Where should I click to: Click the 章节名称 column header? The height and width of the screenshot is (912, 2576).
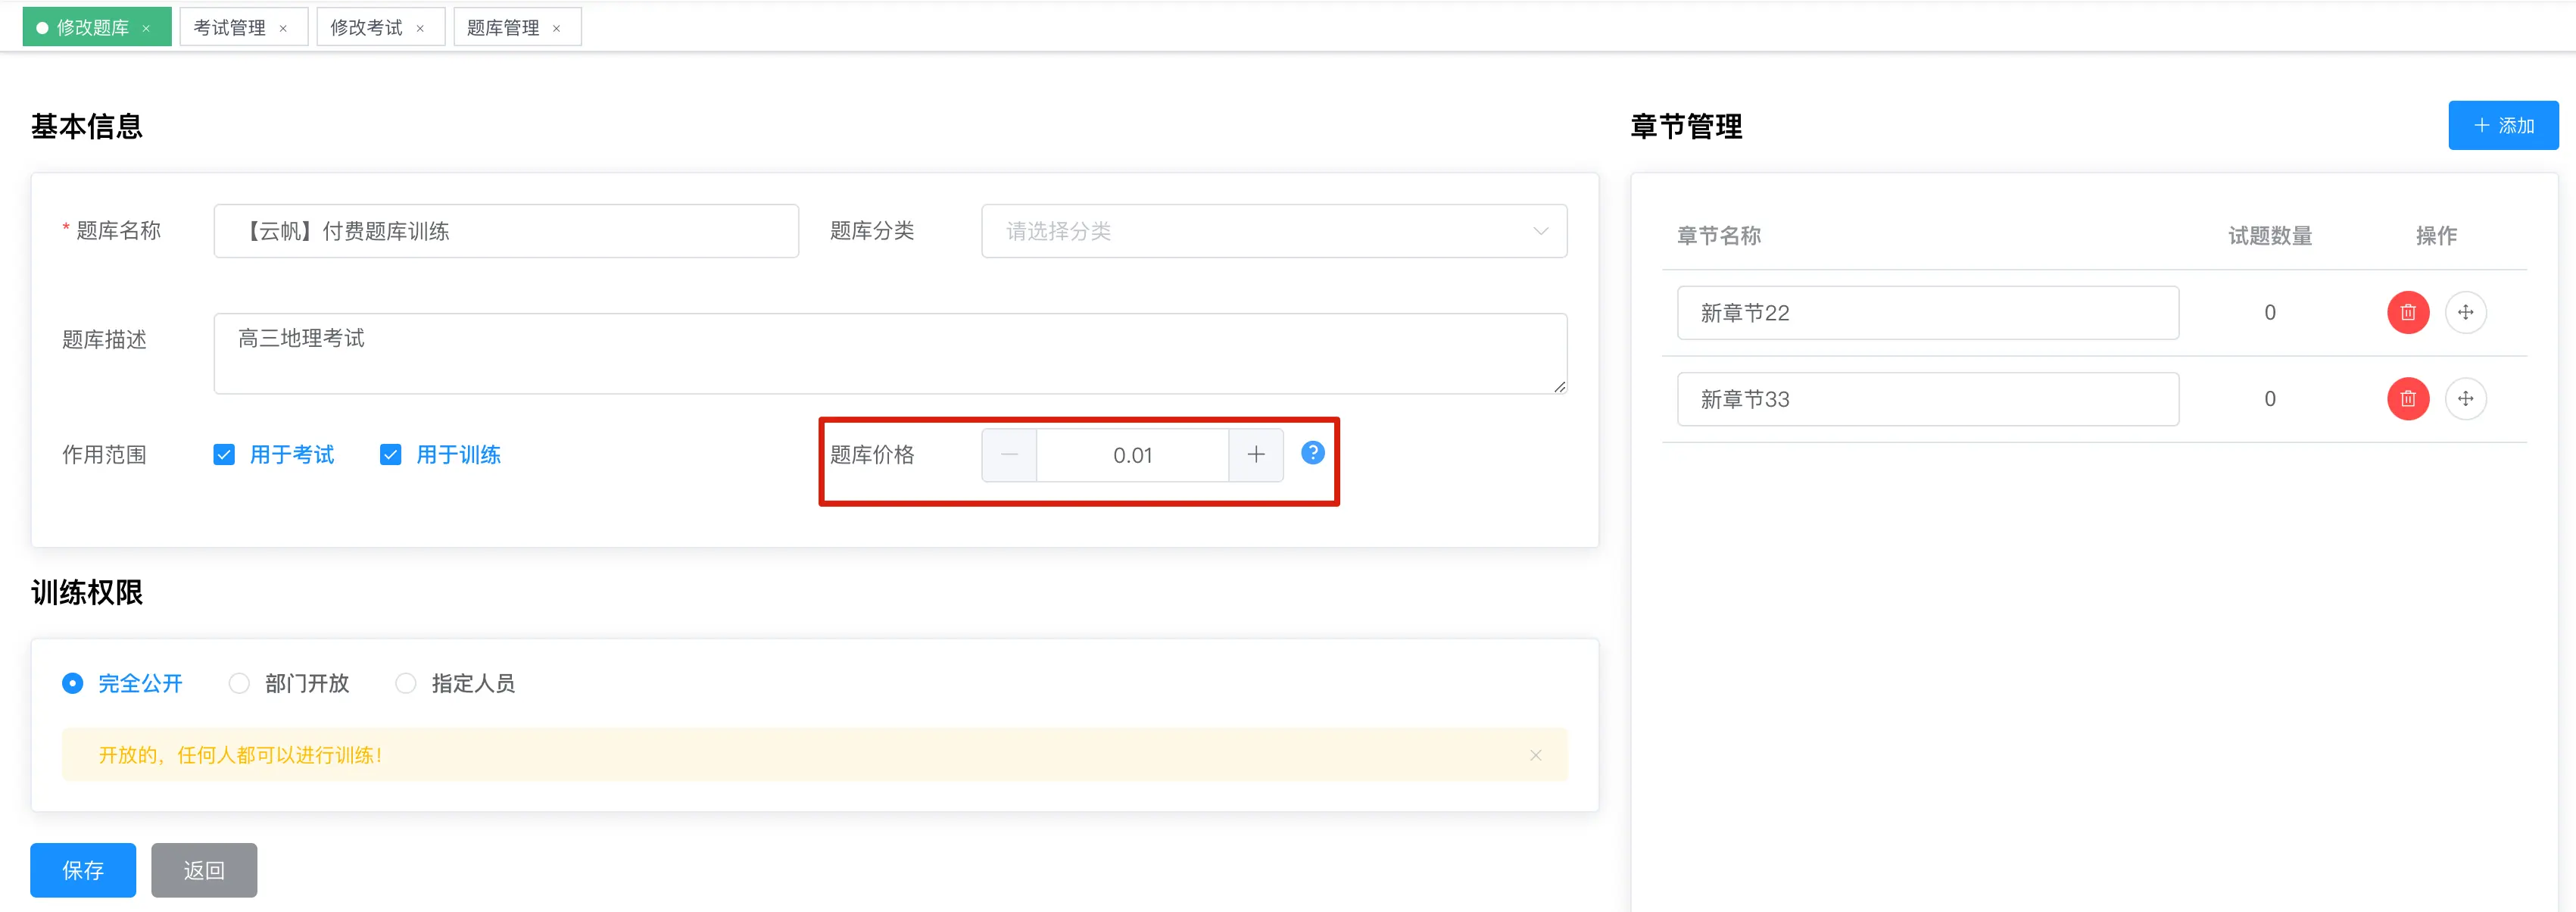[x=1718, y=236]
